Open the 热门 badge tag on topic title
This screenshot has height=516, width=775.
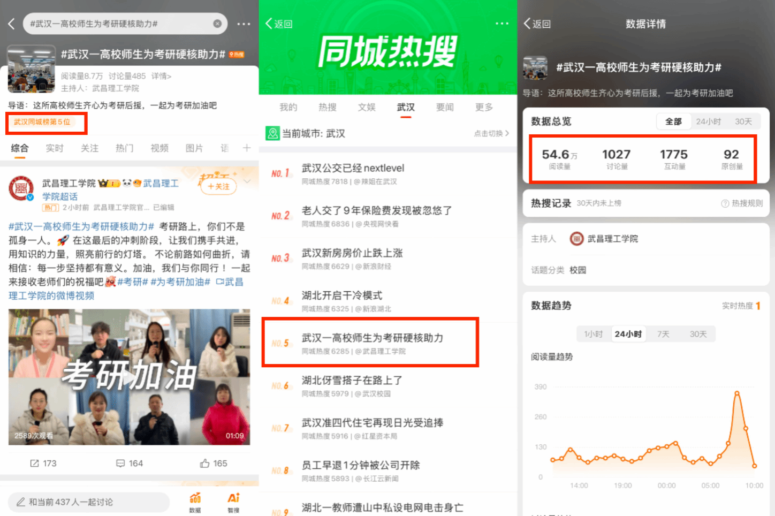click(x=237, y=55)
